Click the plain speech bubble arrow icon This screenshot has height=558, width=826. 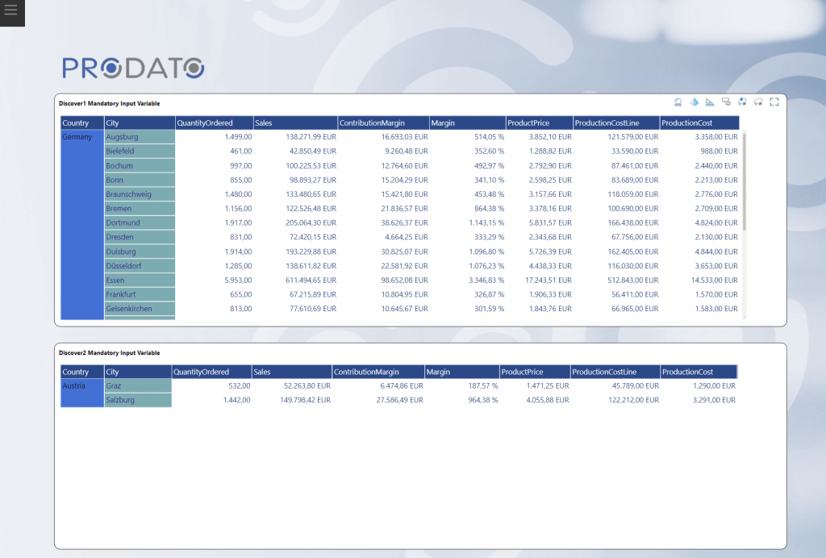758,102
